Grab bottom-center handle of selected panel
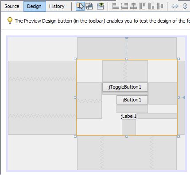The height and width of the screenshot is (175, 190). point(127,136)
